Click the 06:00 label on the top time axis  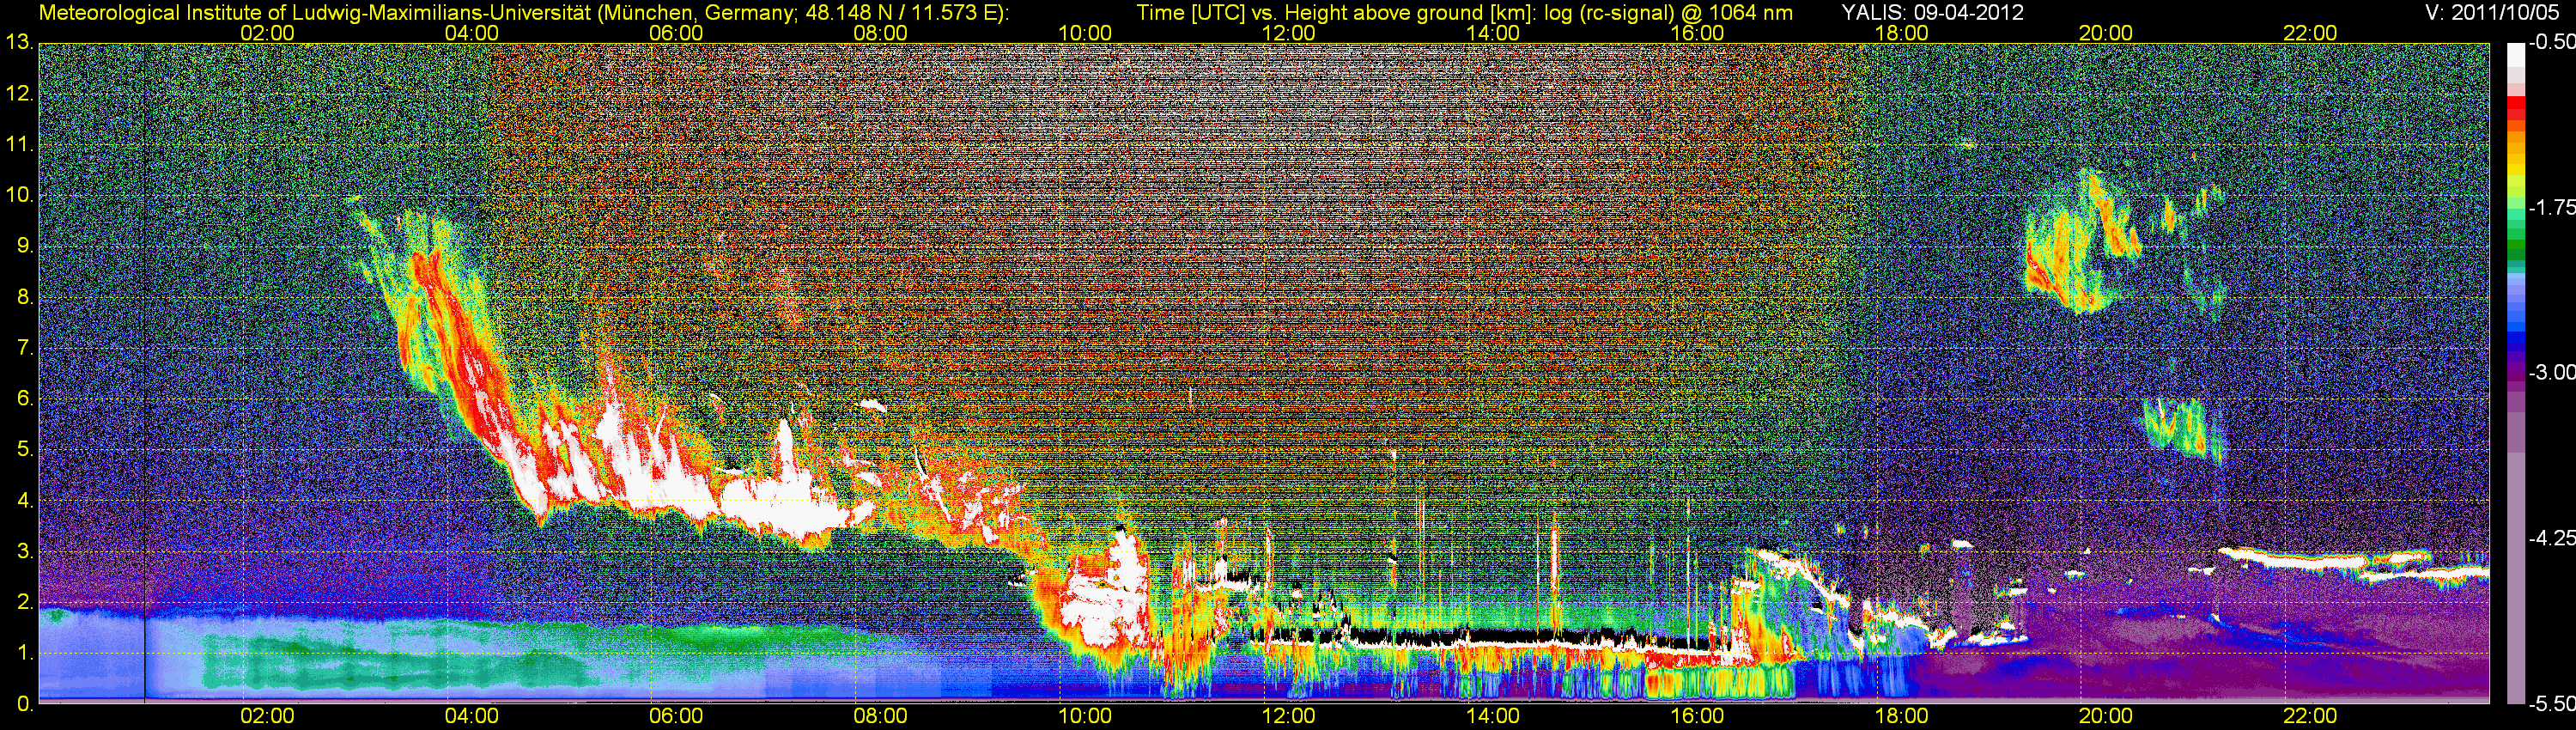tap(676, 33)
